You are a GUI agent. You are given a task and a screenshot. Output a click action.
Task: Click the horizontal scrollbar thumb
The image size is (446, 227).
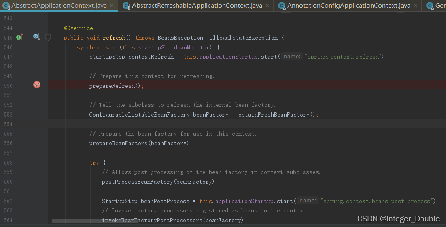click(95, 221)
